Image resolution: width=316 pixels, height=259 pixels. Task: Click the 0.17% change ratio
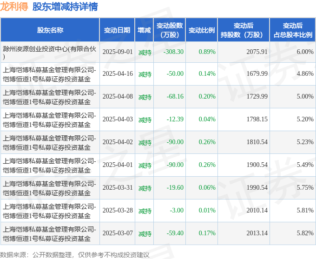click(x=207, y=233)
